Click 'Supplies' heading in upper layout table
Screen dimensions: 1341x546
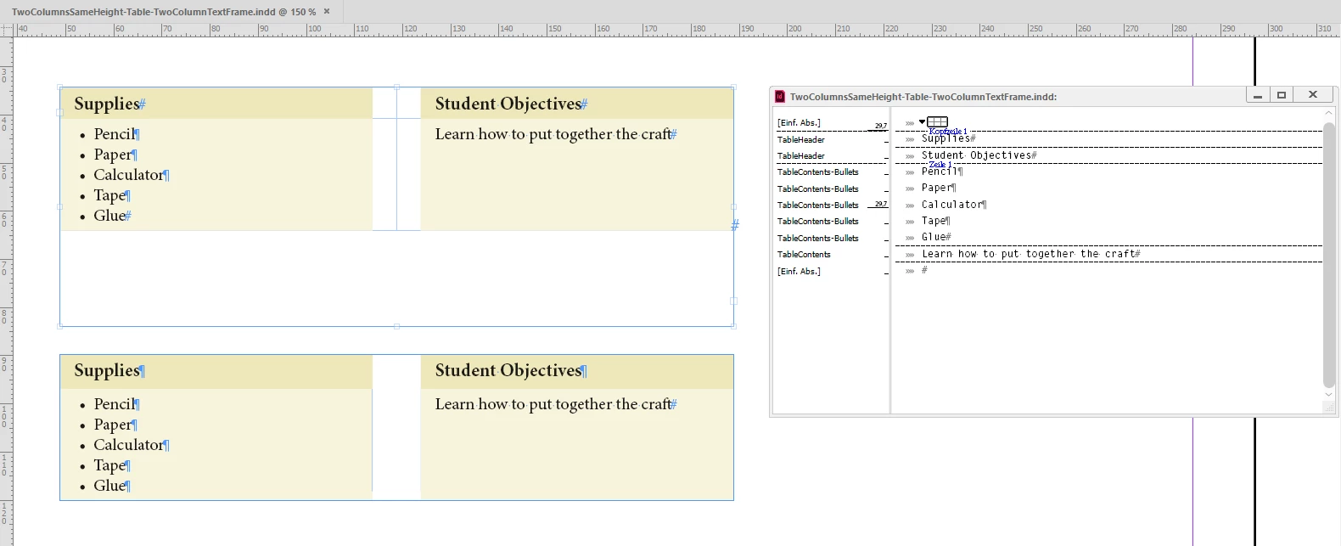pos(107,104)
